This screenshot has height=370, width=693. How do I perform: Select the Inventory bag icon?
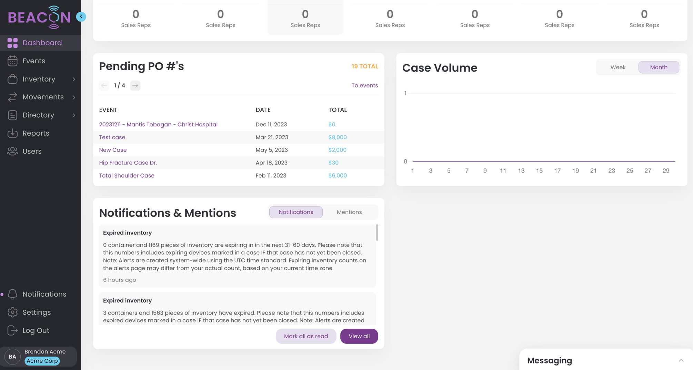pos(13,79)
